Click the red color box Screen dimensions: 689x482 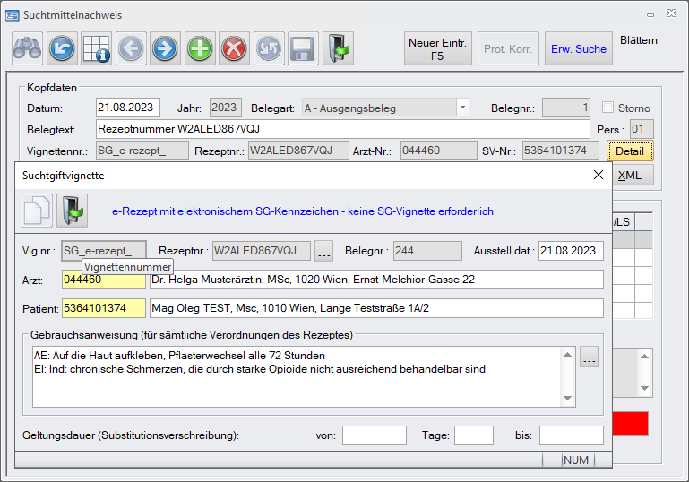click(629, 424)
